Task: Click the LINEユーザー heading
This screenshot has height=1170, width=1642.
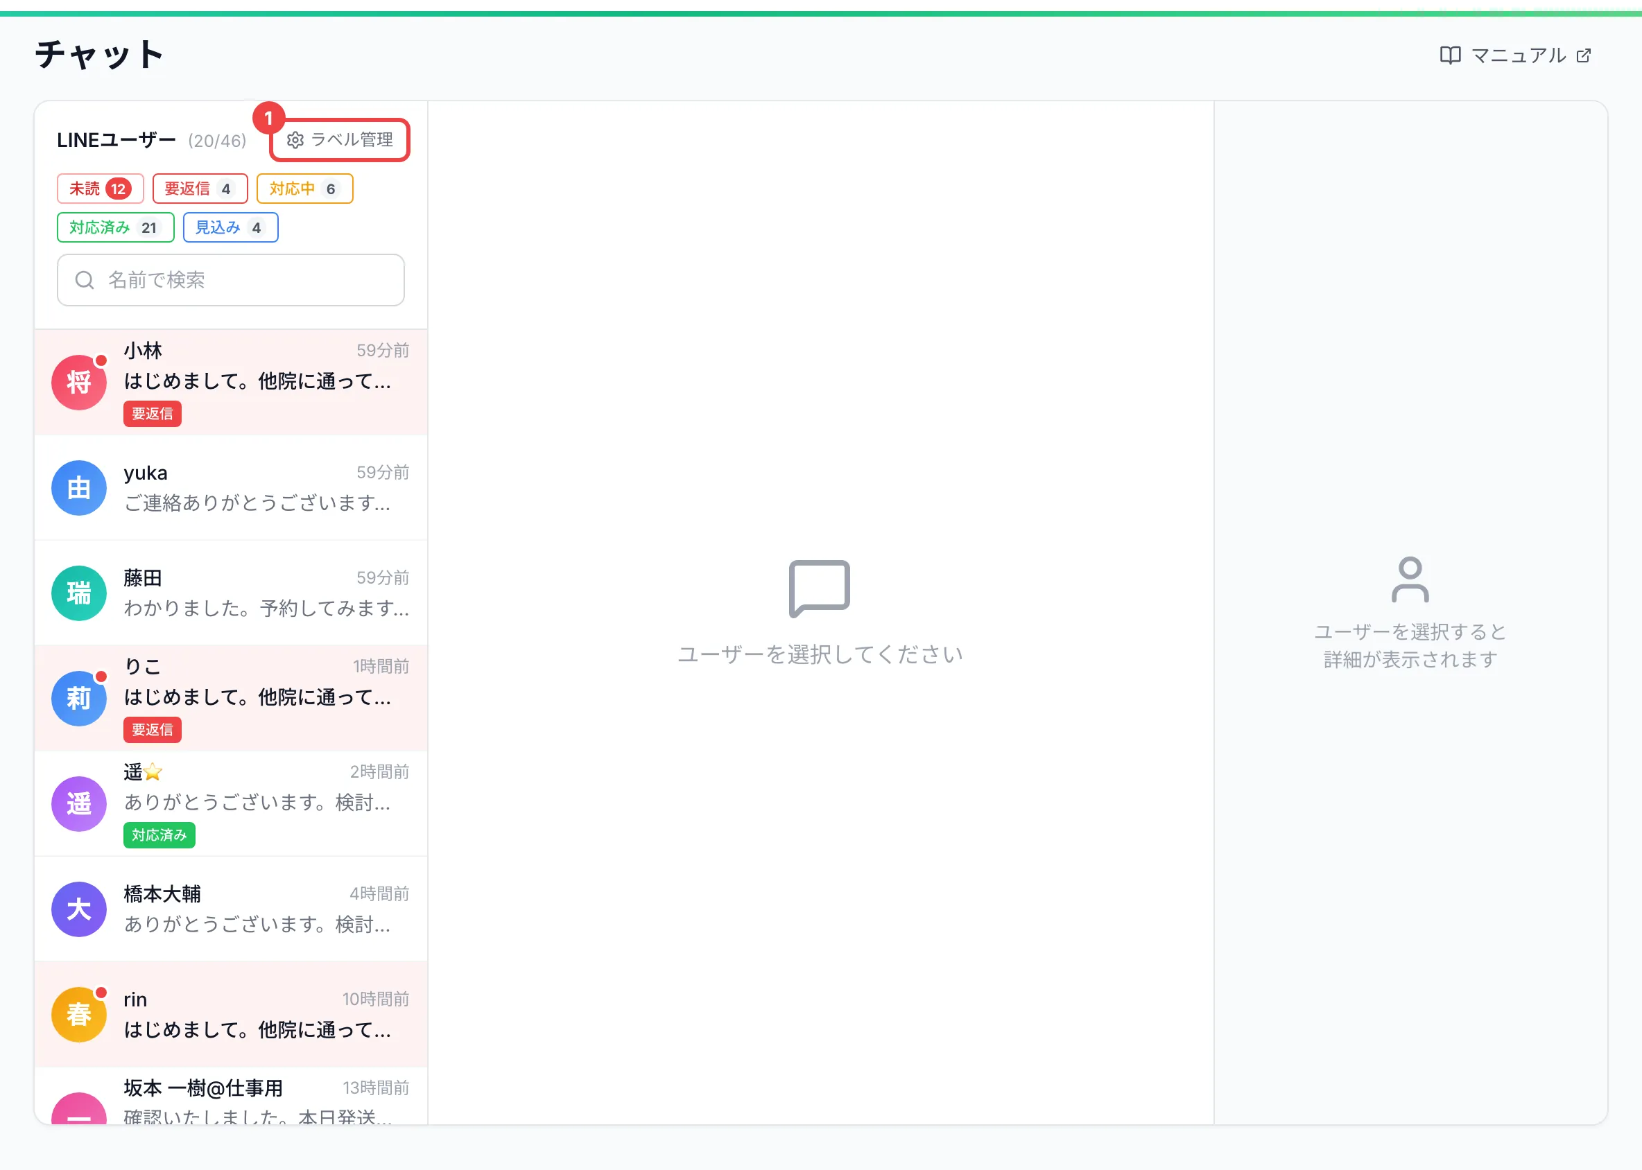Action: pyautogui.click(x=116, y=141)
